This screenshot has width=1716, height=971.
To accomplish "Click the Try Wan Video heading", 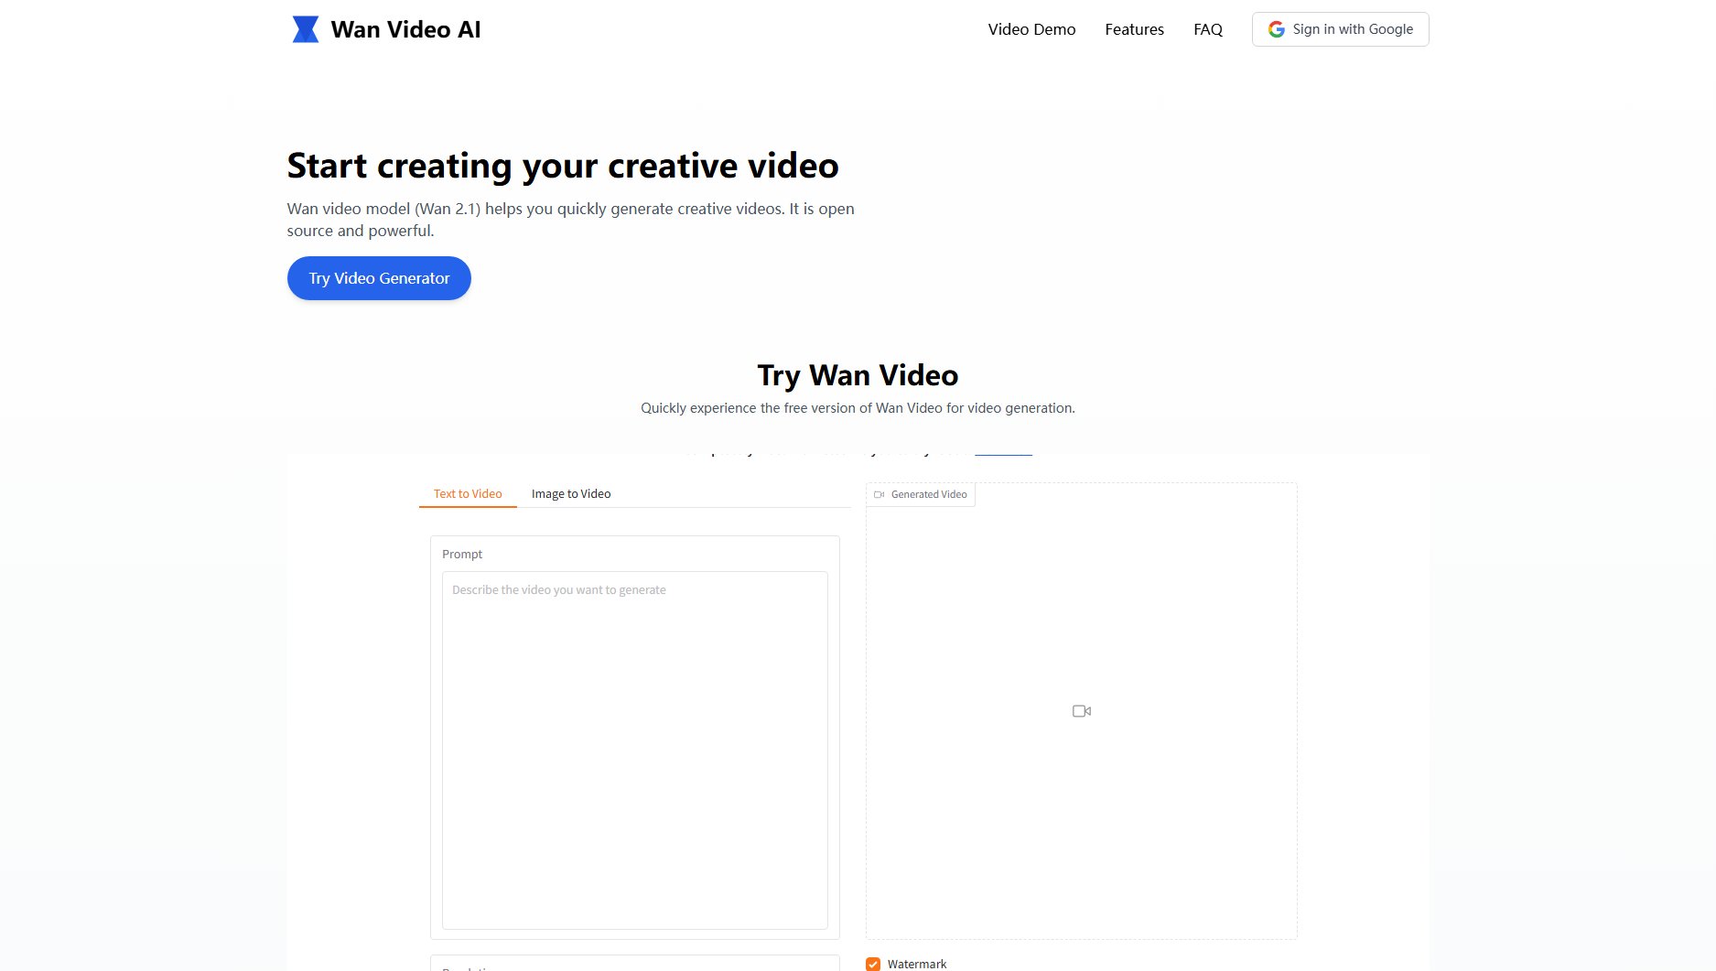I will click(x=858, y=375).
